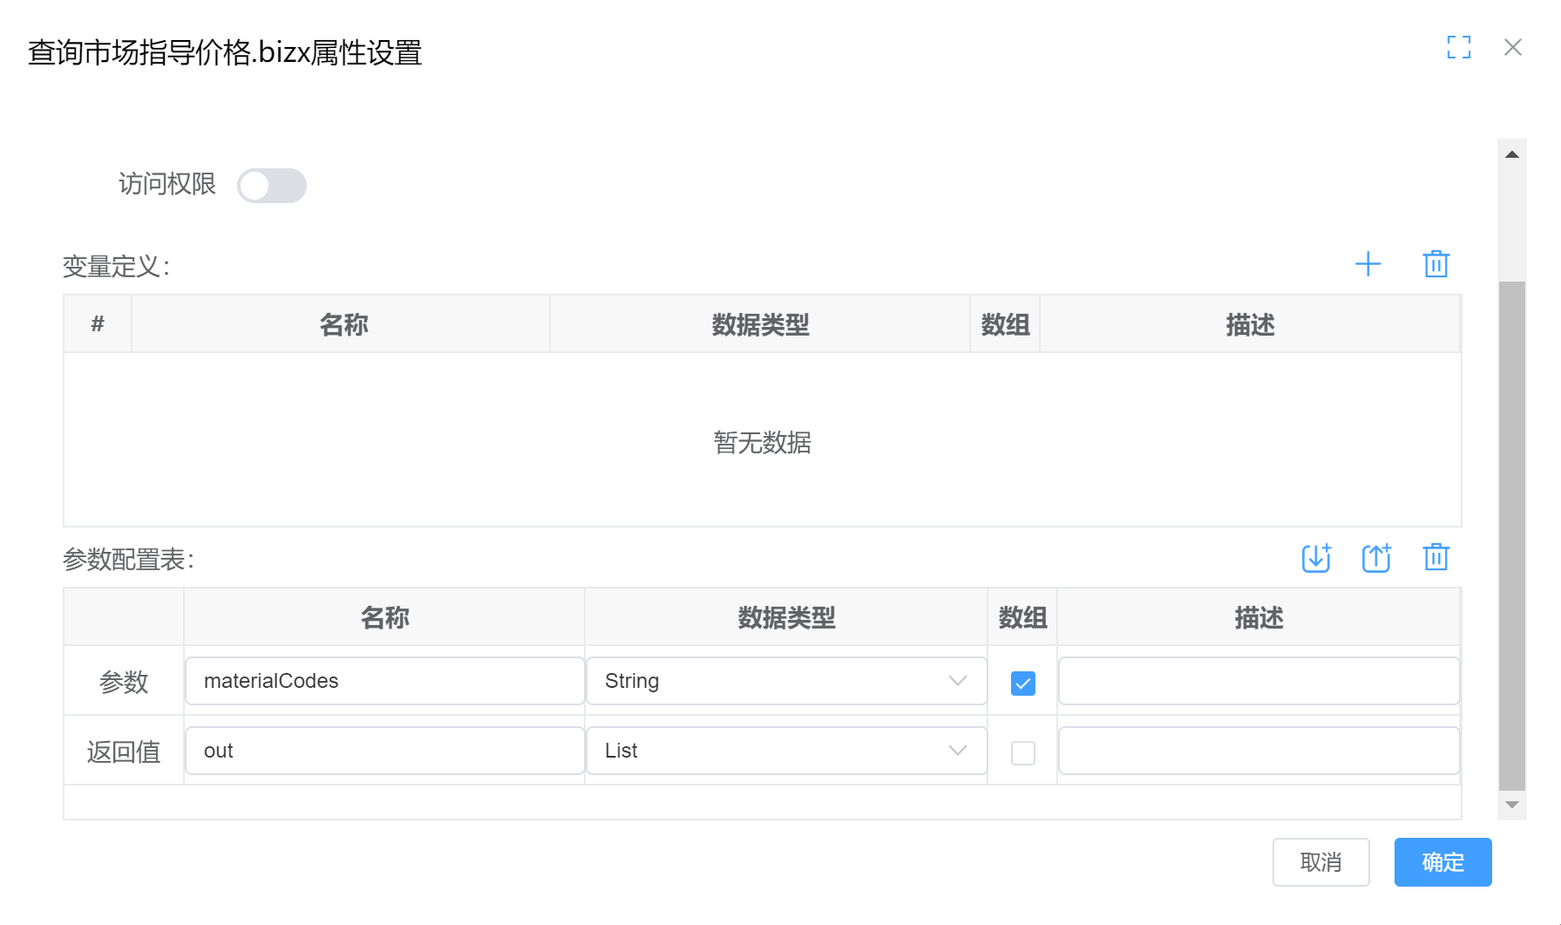This screenshot has height=925, width=1561.
Task: Click the materialCodes name input field
Action: click(x=384, y=681)
